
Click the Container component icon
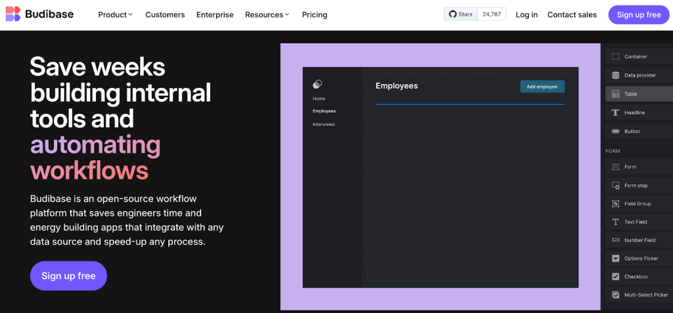(x=615, y=56)
